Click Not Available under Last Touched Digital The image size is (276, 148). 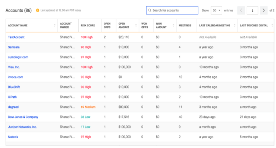point(248,37)
